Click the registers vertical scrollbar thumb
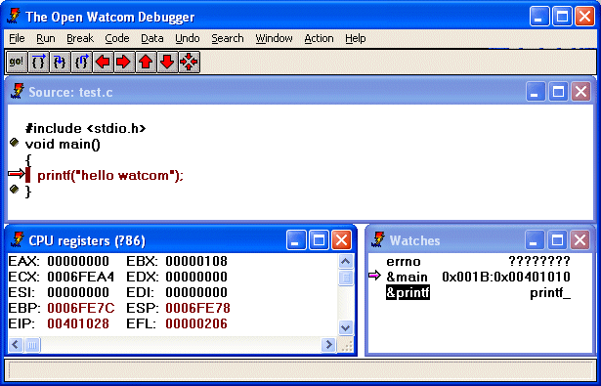The height and width of the screenshot is (386, 601). [346, 278]
